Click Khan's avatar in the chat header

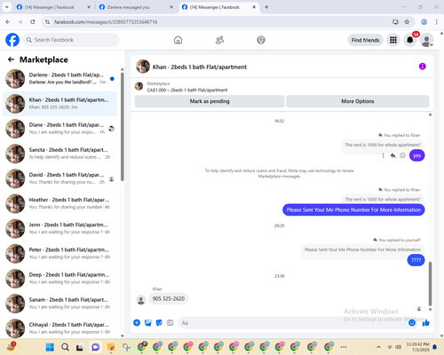[x=143, y=67]
